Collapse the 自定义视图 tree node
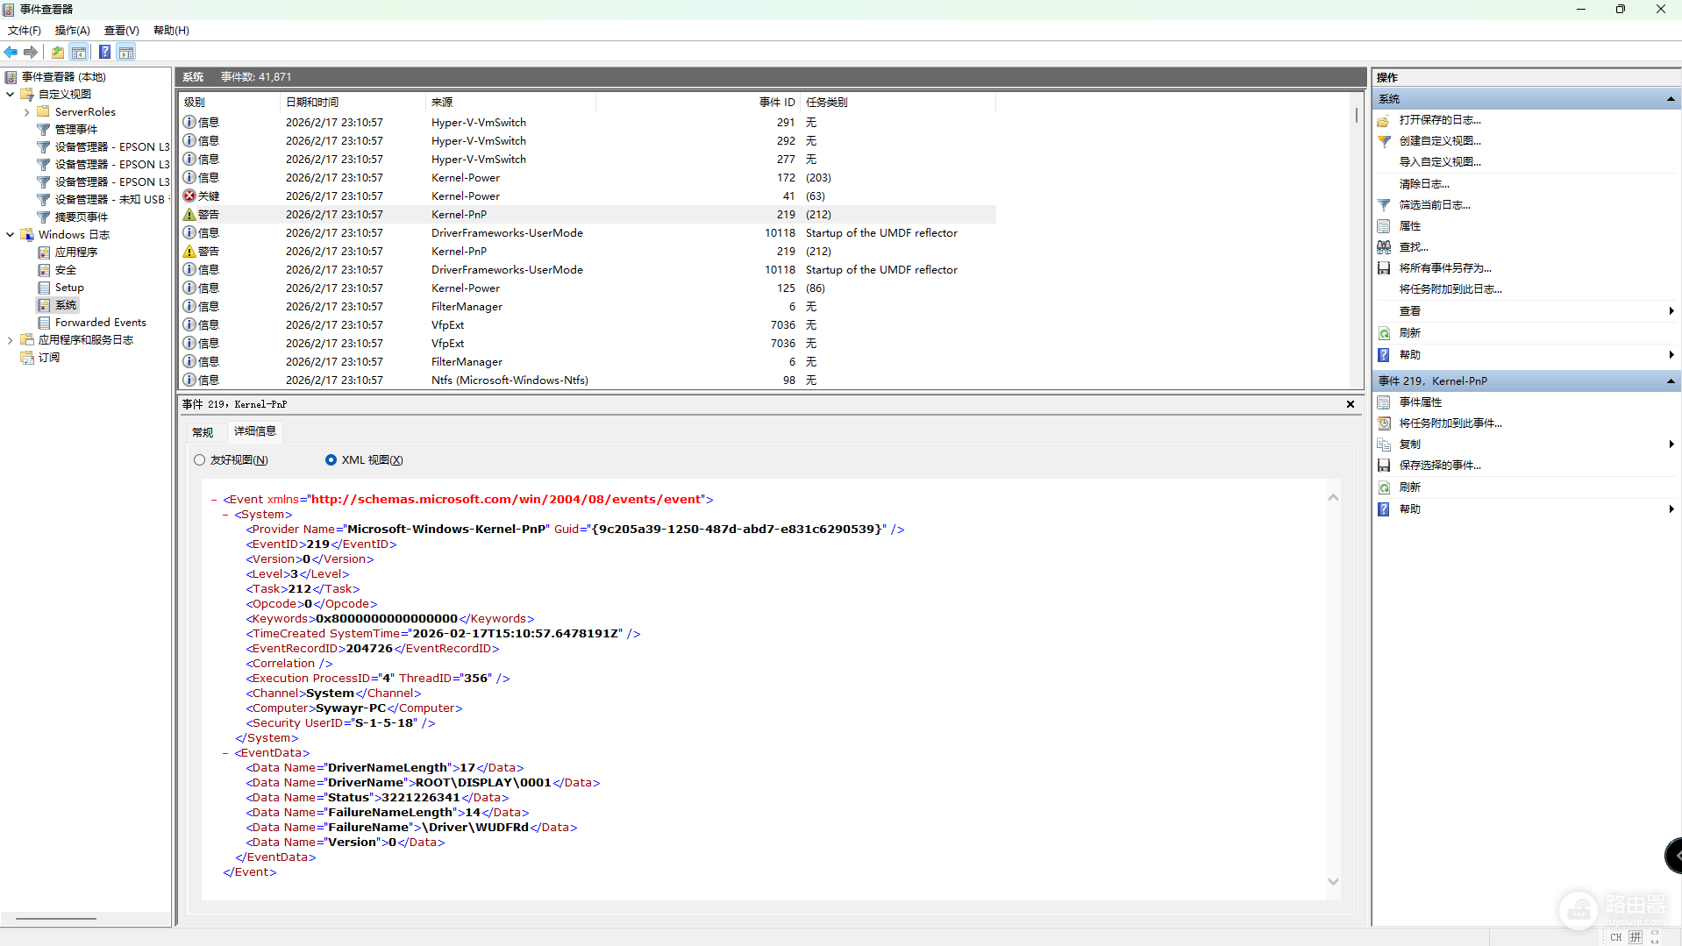The image size is (1682, 946). 10,95
